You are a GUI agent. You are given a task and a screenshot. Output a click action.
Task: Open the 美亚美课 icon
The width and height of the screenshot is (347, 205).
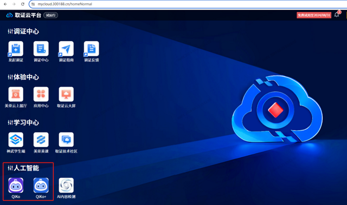[x=41, y=140]
